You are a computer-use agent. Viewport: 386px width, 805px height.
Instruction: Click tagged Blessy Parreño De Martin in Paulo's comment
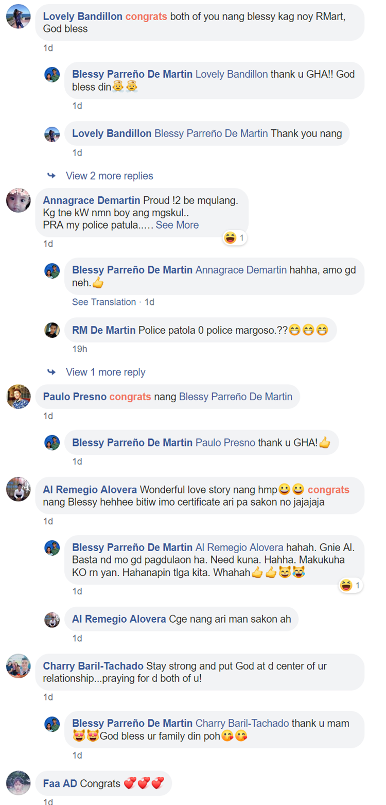[x=236, y=397]
